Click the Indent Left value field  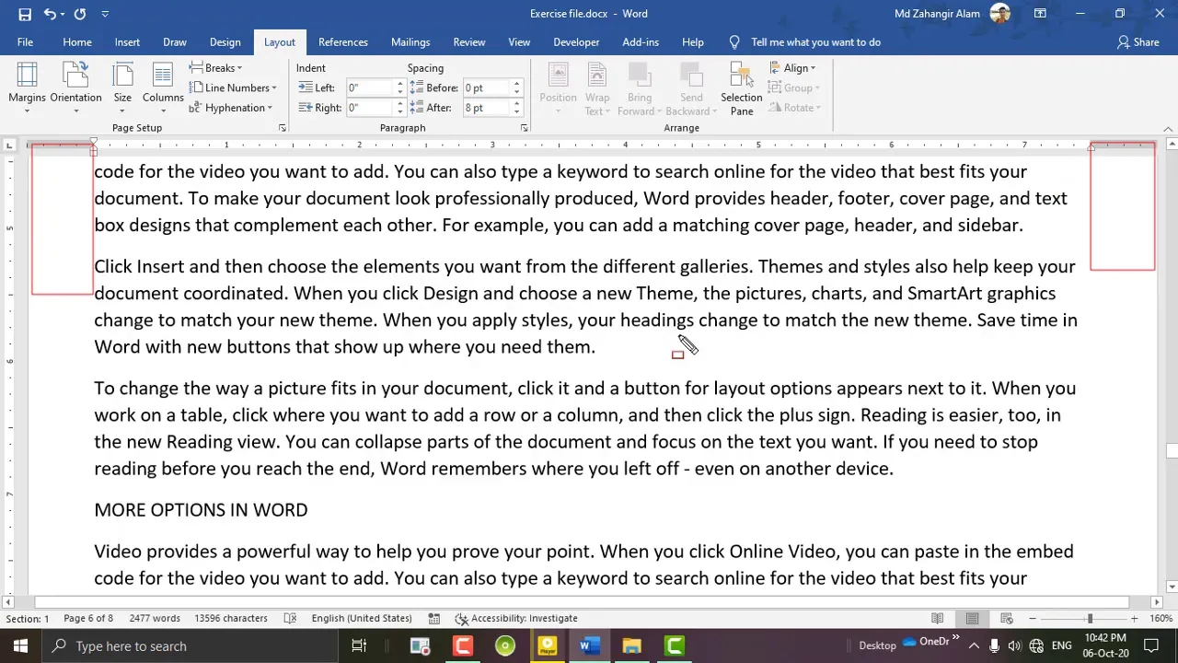click(370, 87)
